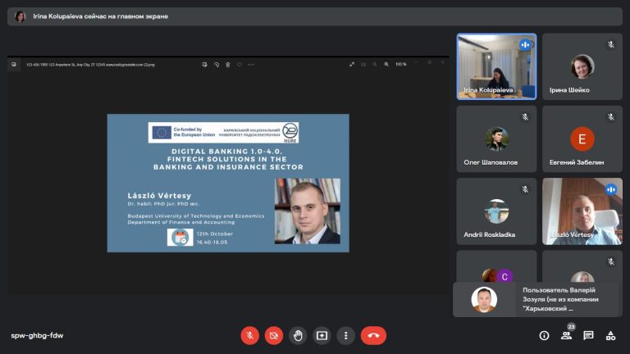Click the rotate icon in shared Photos toolbar
630x354 pixels.
click(x=217, y=64)
